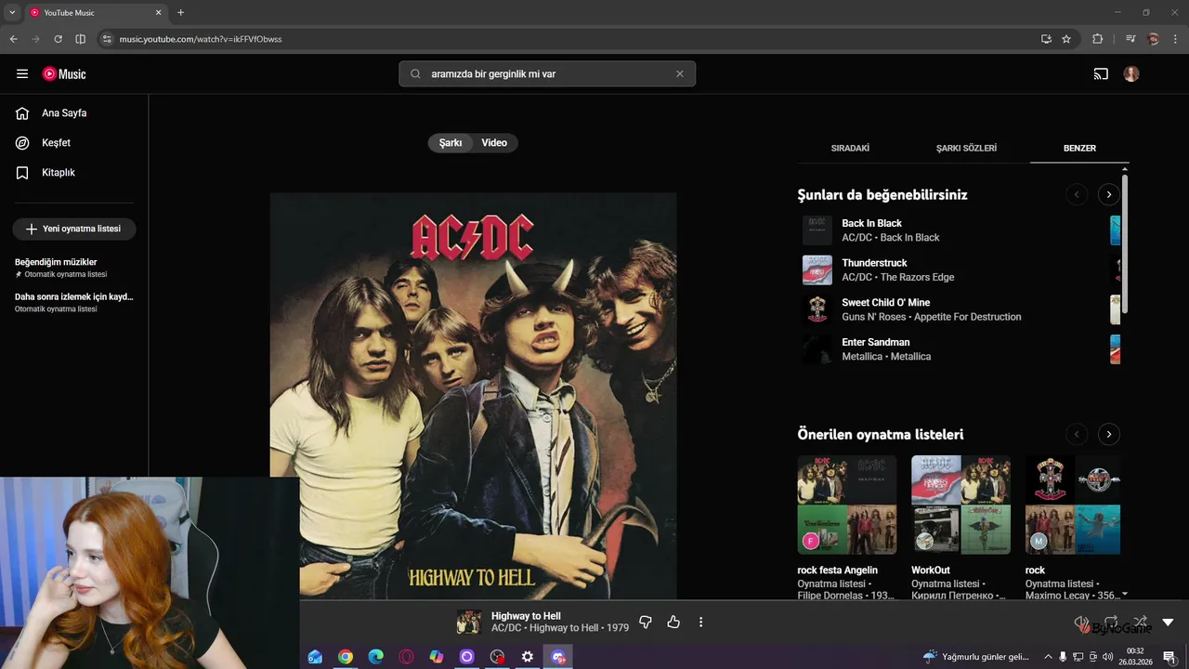Go back in browser
1189x669 pixels.
[13, 39]
